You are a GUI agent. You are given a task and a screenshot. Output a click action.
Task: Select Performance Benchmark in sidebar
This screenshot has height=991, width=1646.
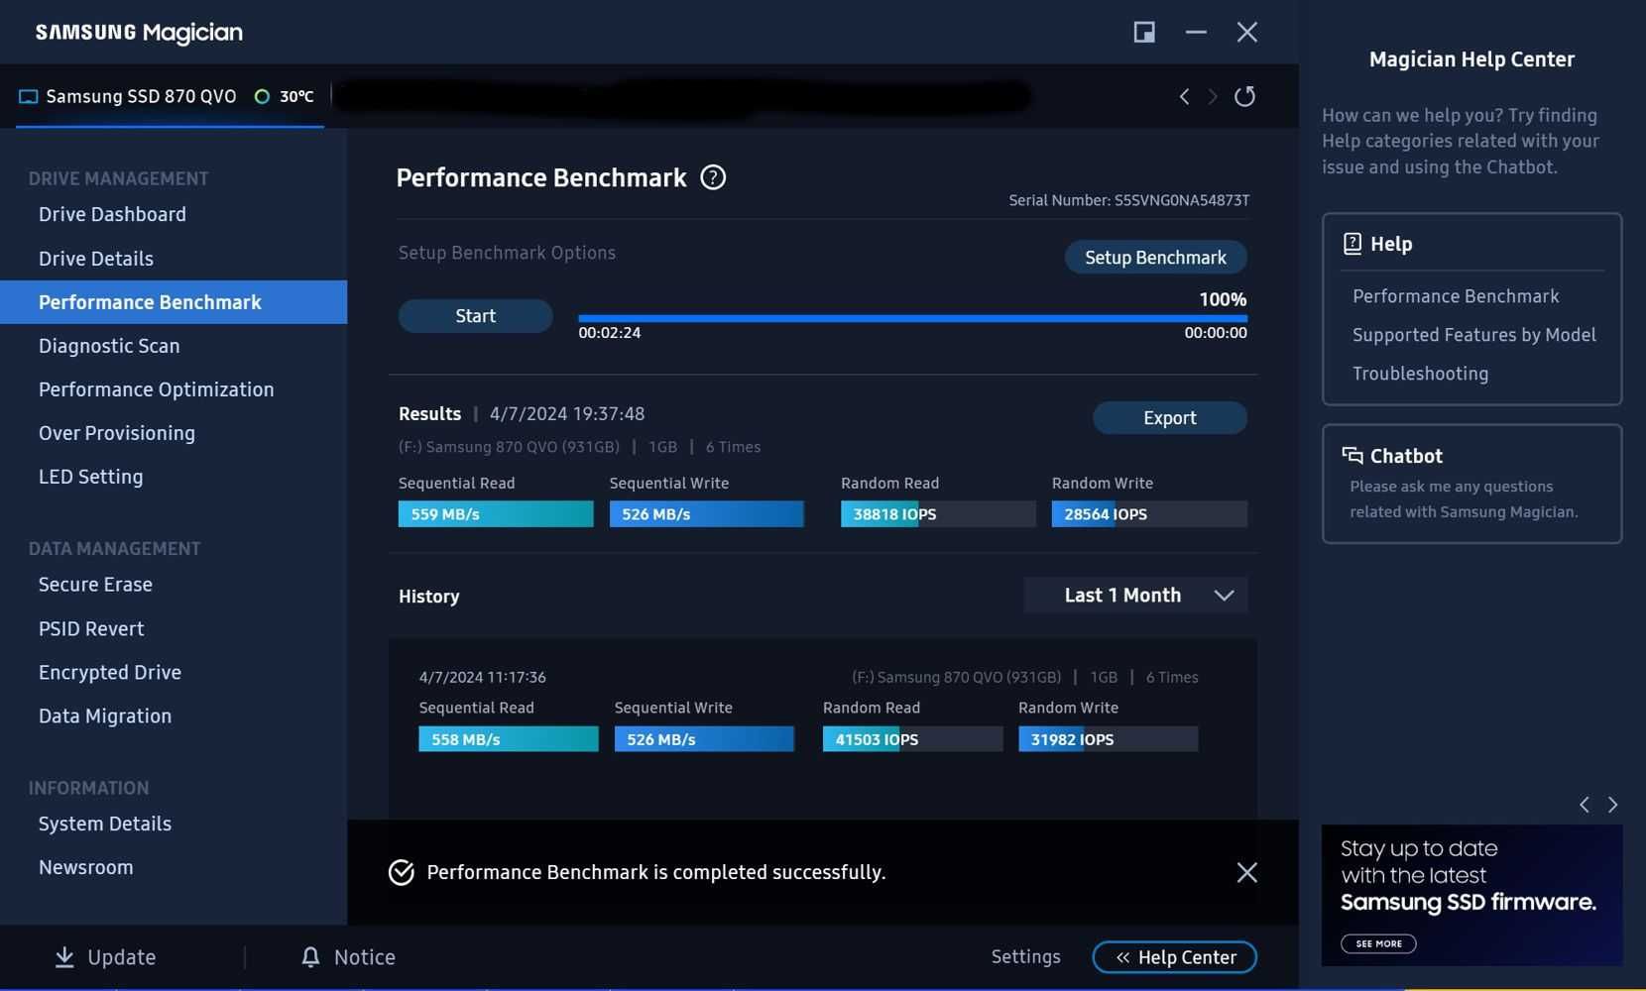174,302
